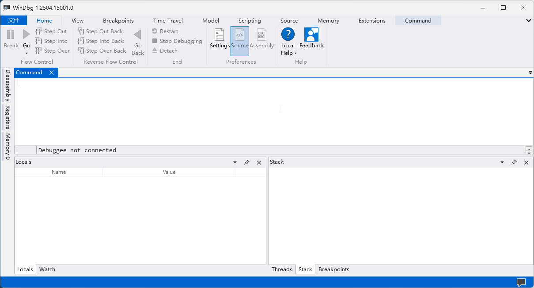Click the WinDbg title bar app icon
Screen dimensions: 534x288
[7, 8]
